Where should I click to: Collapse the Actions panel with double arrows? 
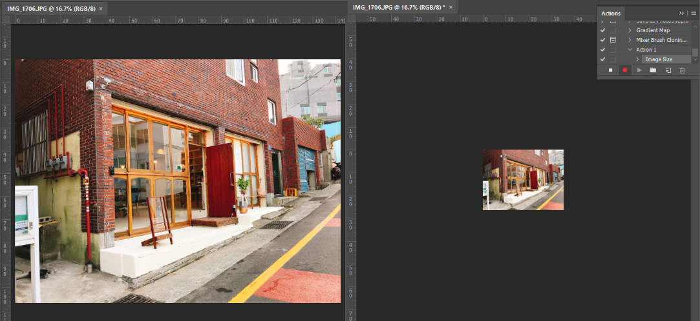pyautogui.click(x=682, y=13)
